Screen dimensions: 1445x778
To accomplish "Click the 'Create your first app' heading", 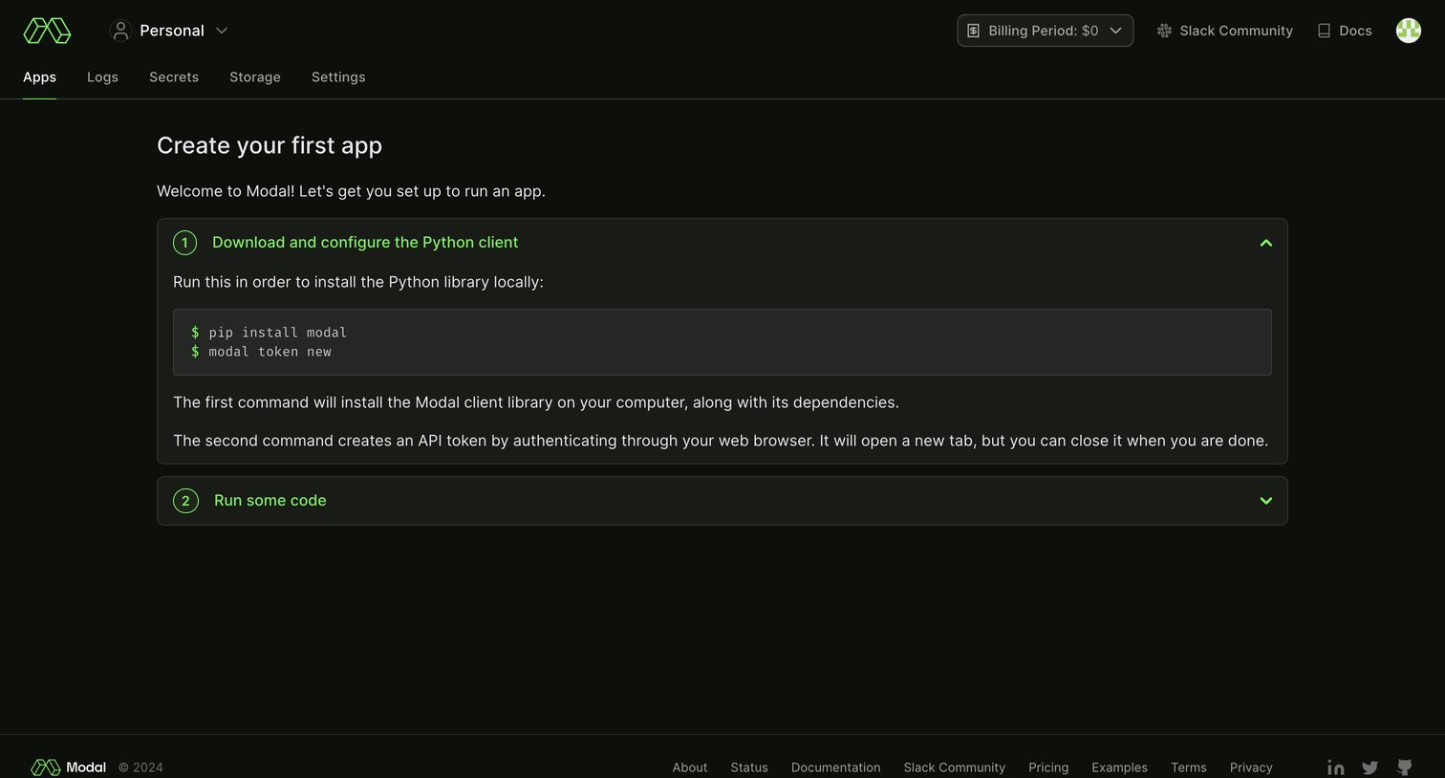I will click(270, 145).
